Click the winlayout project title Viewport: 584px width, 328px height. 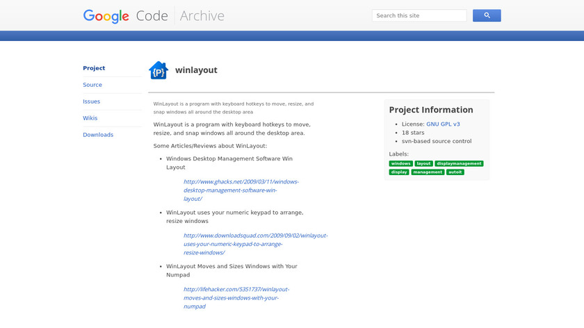196,70
